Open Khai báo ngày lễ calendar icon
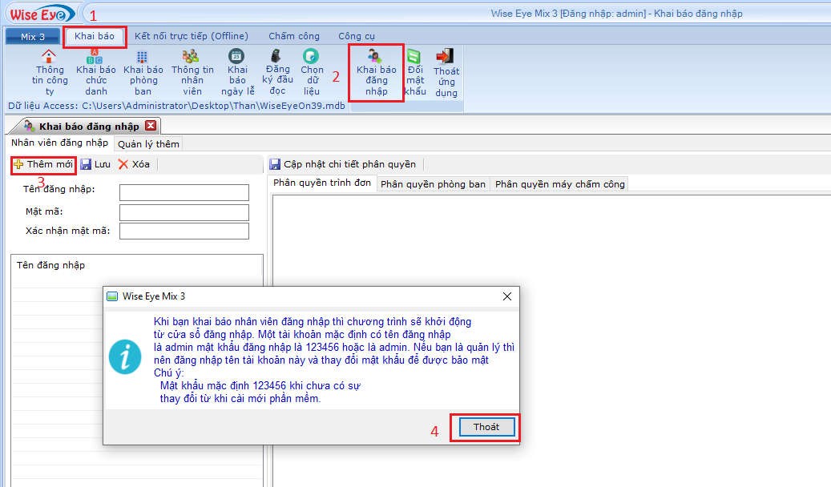Image resolution: width=831 pixels, height=487 pixels. [x=236, y=57]
